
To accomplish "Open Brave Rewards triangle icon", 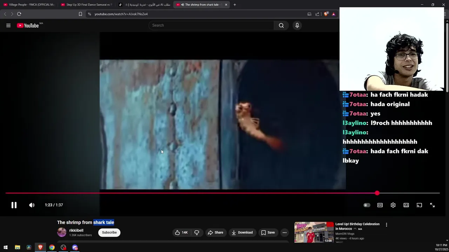I will (334, 14).
